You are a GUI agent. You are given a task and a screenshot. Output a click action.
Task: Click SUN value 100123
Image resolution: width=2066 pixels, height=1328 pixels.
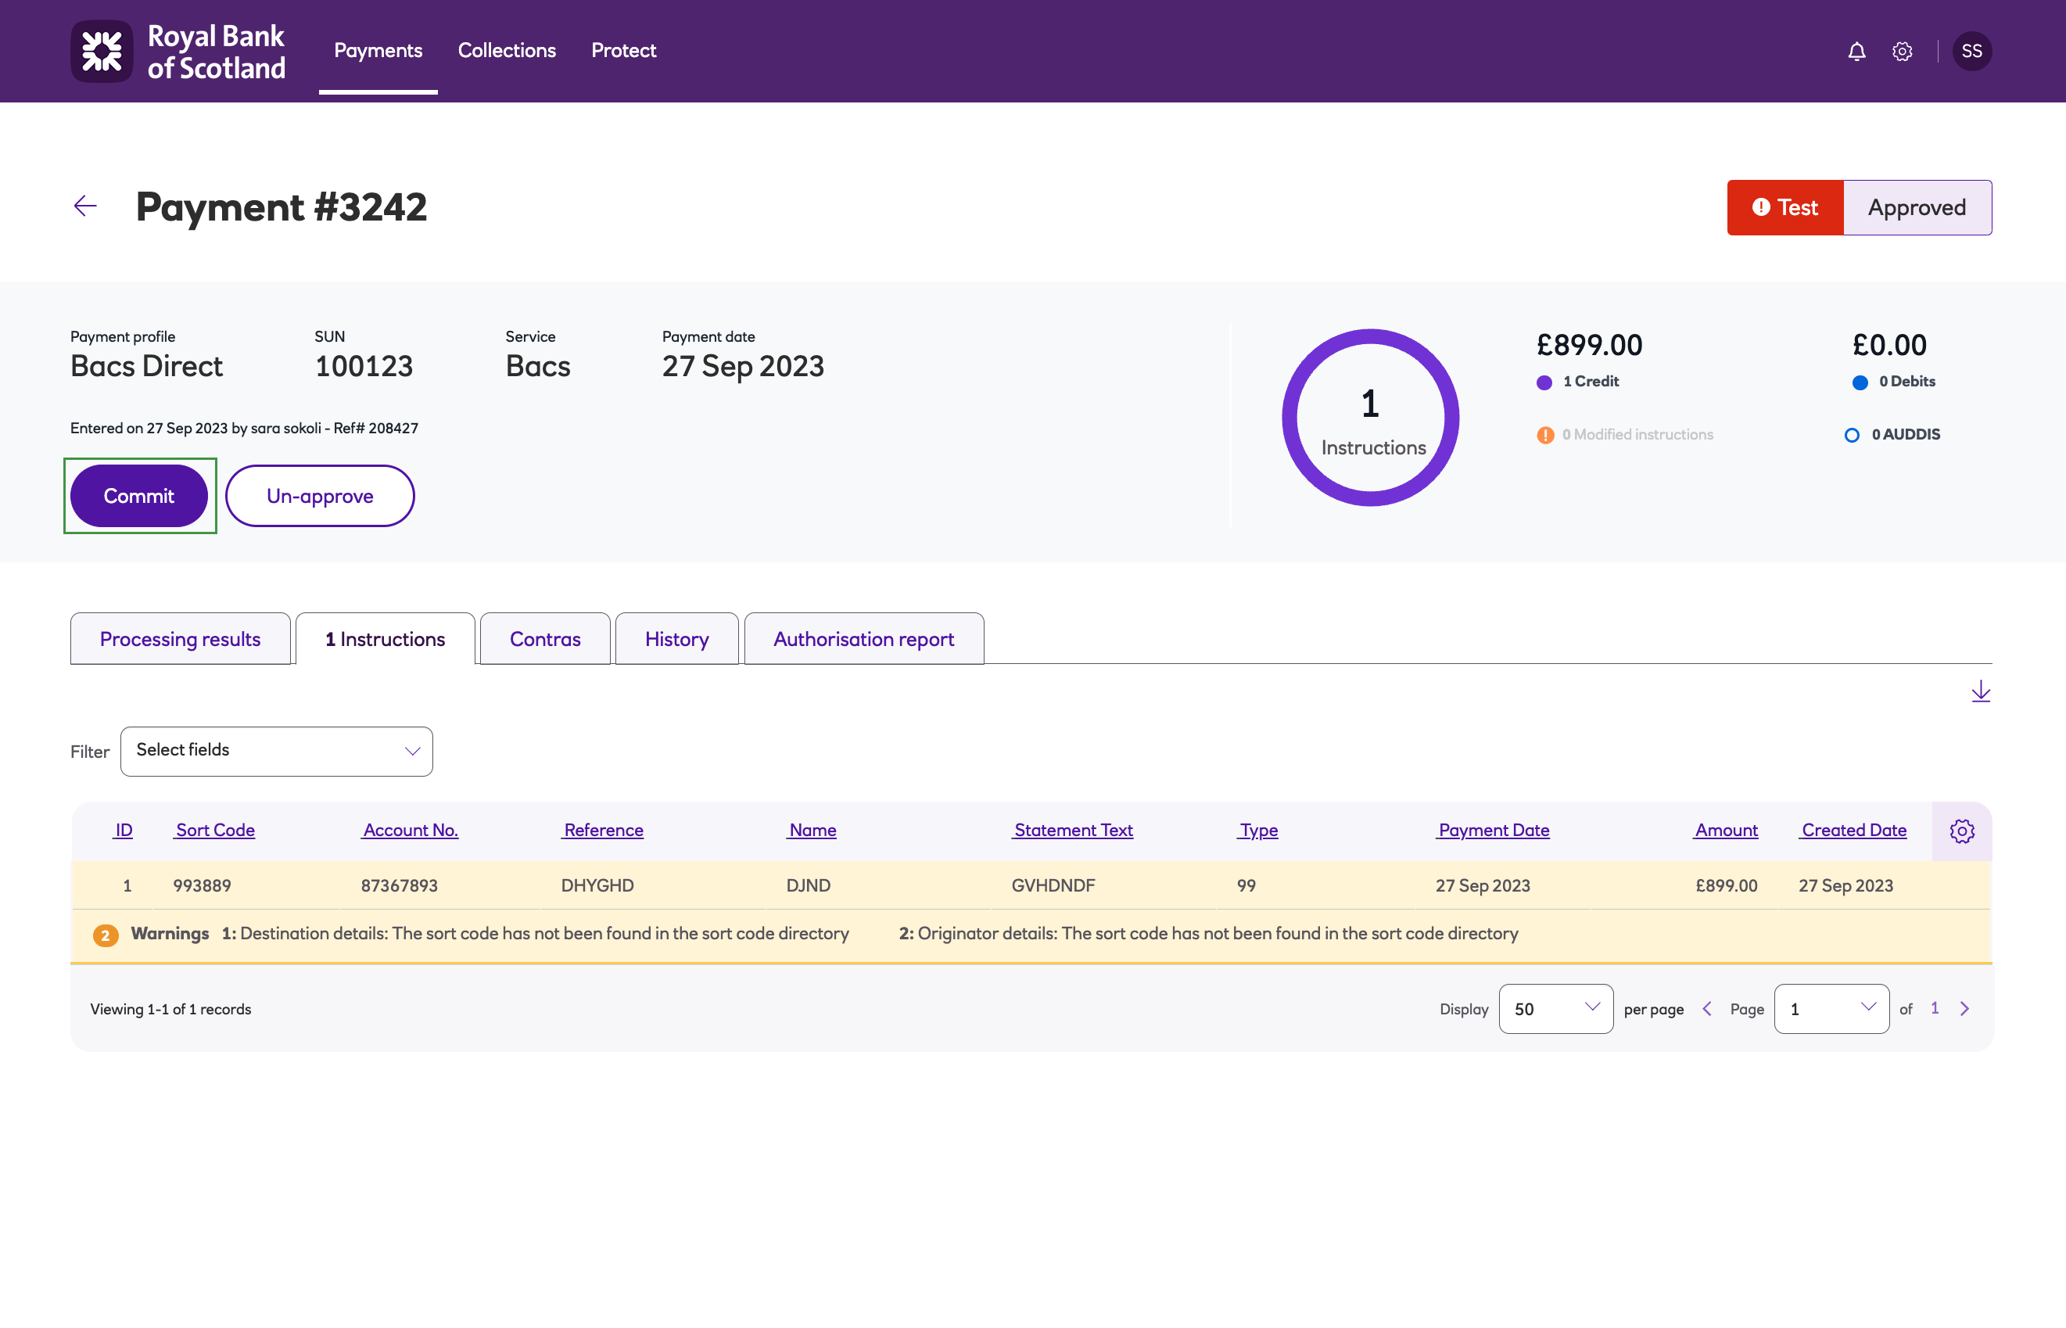tap(363, 366)
